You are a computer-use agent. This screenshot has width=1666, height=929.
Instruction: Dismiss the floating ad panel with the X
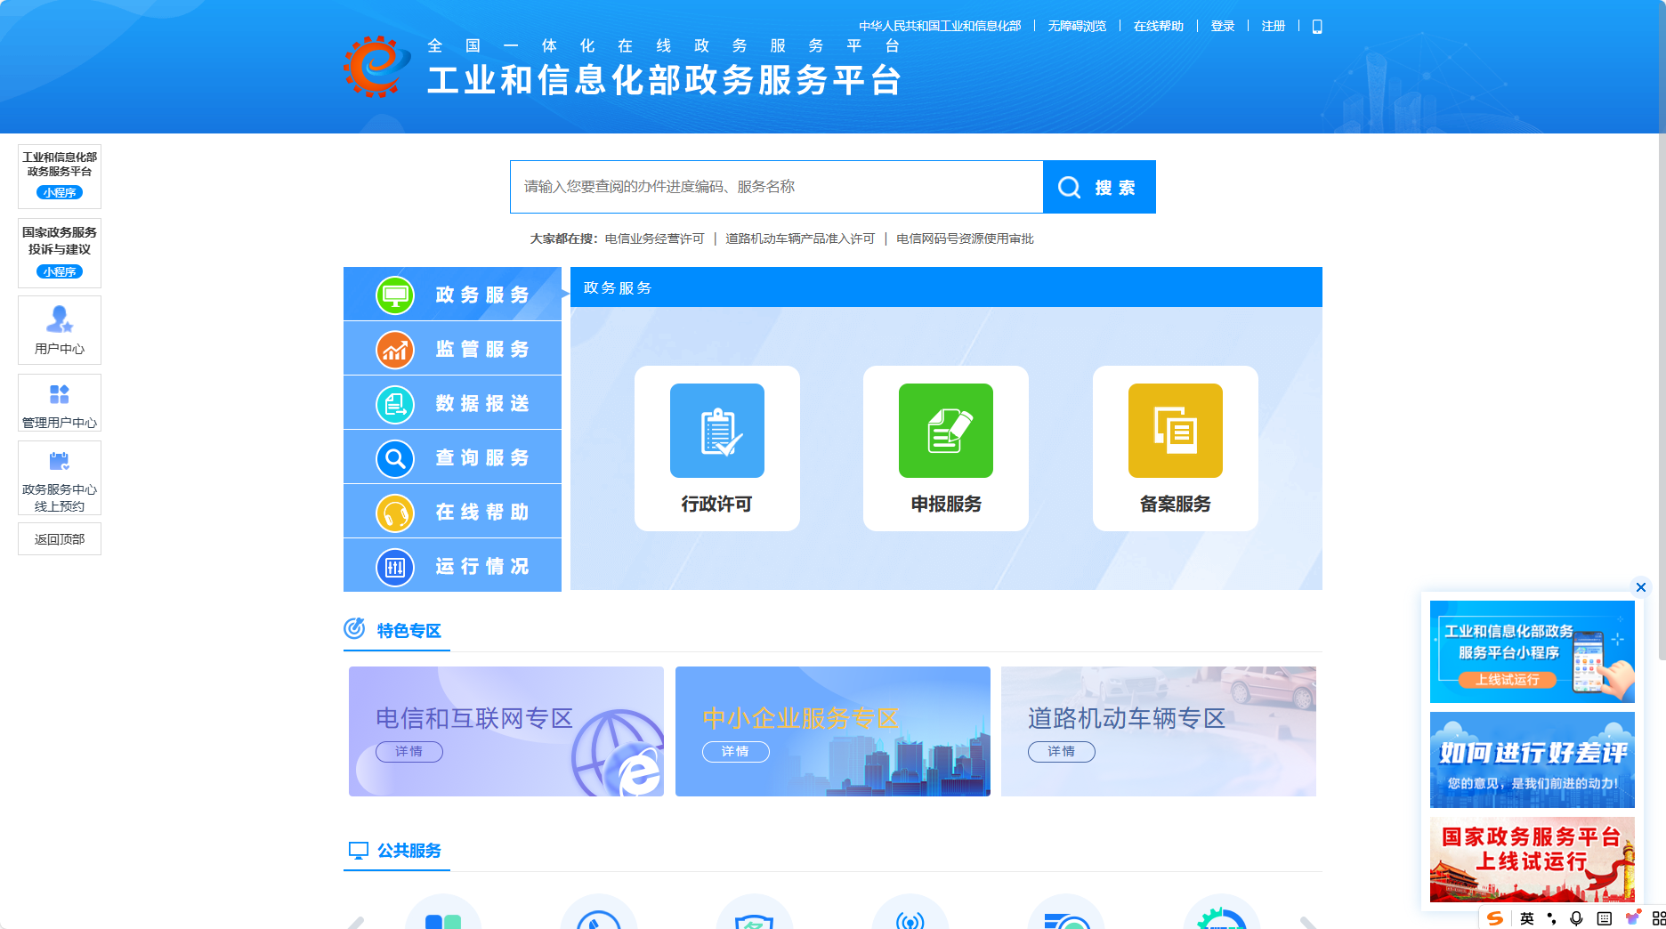(x=1640, y=587)
